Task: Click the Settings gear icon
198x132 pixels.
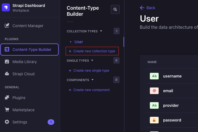Action: coord(7,122)
